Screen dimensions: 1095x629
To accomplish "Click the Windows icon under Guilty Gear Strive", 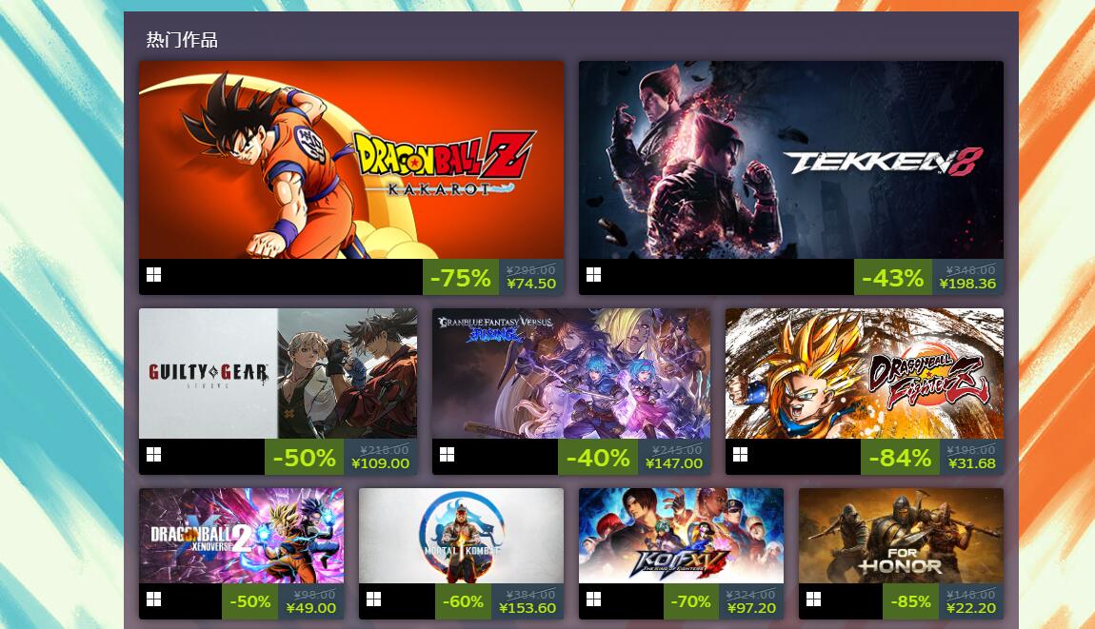I will click(x=153, y=455).
